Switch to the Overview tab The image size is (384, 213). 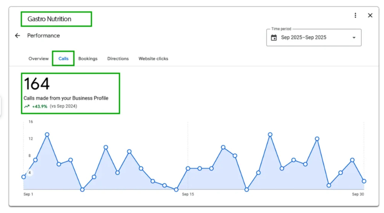click(x=38, y=59)
